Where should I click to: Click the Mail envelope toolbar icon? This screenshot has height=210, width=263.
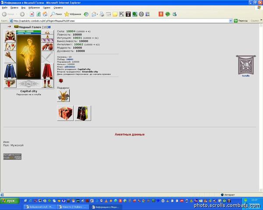pos(94,14)
